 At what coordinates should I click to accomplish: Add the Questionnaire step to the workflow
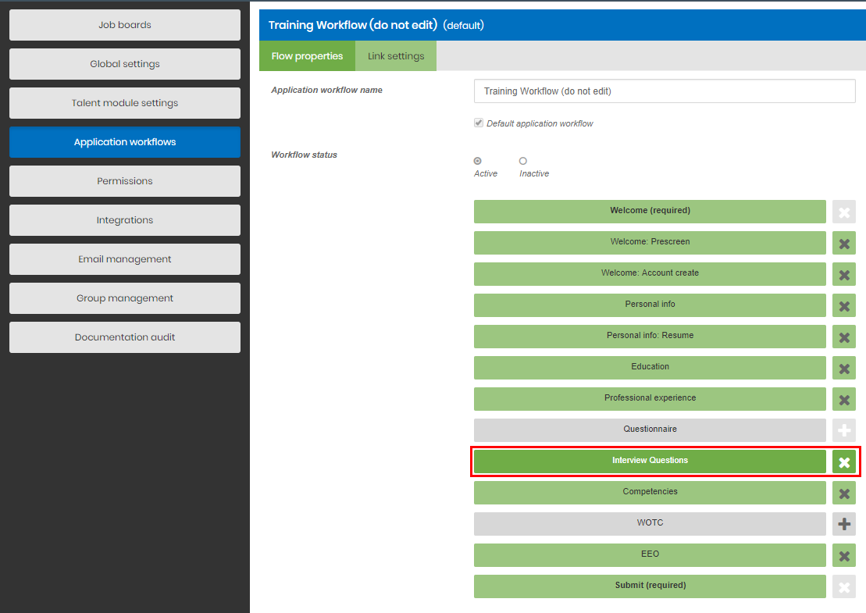[843, 430]
